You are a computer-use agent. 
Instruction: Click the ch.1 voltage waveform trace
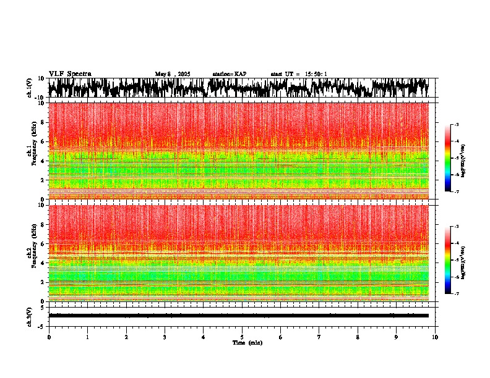pyautogui.click(x=238, y=88)
